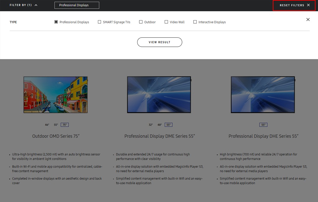Choose 46" size for Outdoor OMD Series
This screenshot has height=202, width=318.
click(47, 125)
